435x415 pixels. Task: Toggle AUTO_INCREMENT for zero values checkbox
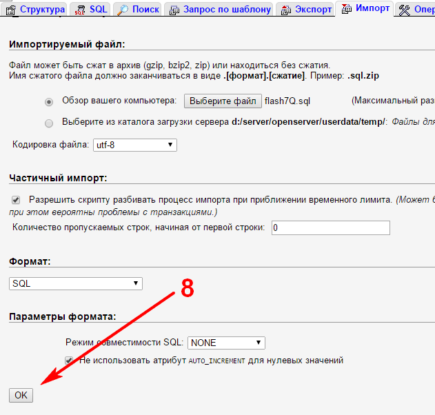pos(69,361)
